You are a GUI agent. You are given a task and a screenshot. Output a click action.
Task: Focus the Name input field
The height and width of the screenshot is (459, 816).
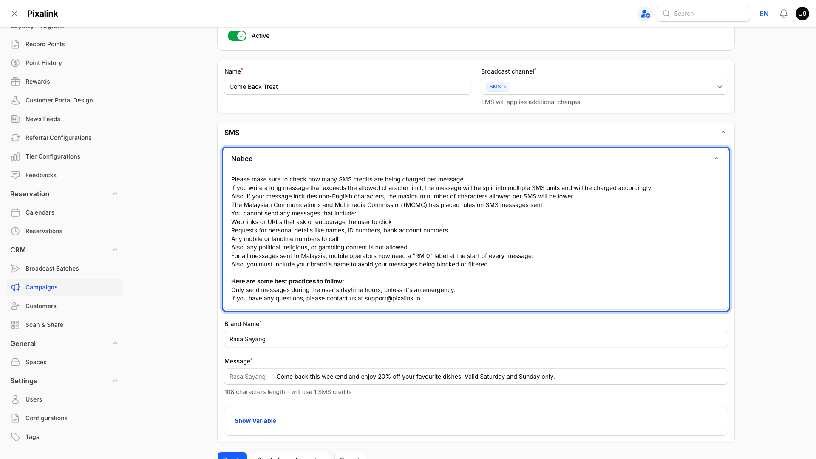point(348,87)
